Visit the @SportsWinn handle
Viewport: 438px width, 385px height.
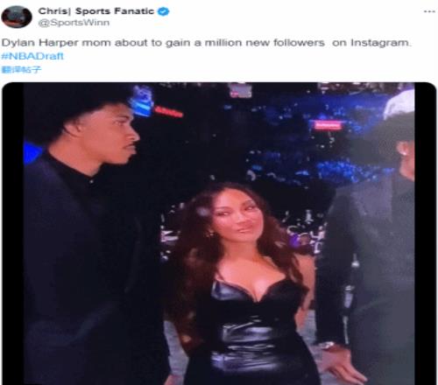pos(74,23)
